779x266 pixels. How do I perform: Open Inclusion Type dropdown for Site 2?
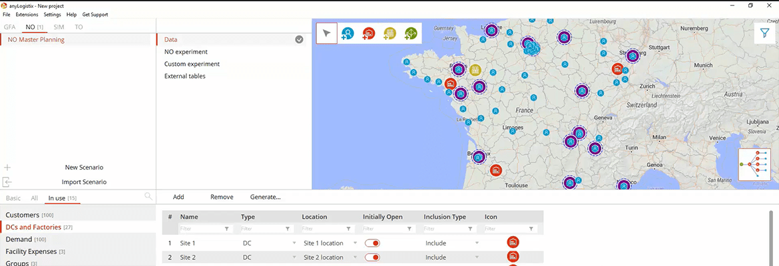(477, 257)
